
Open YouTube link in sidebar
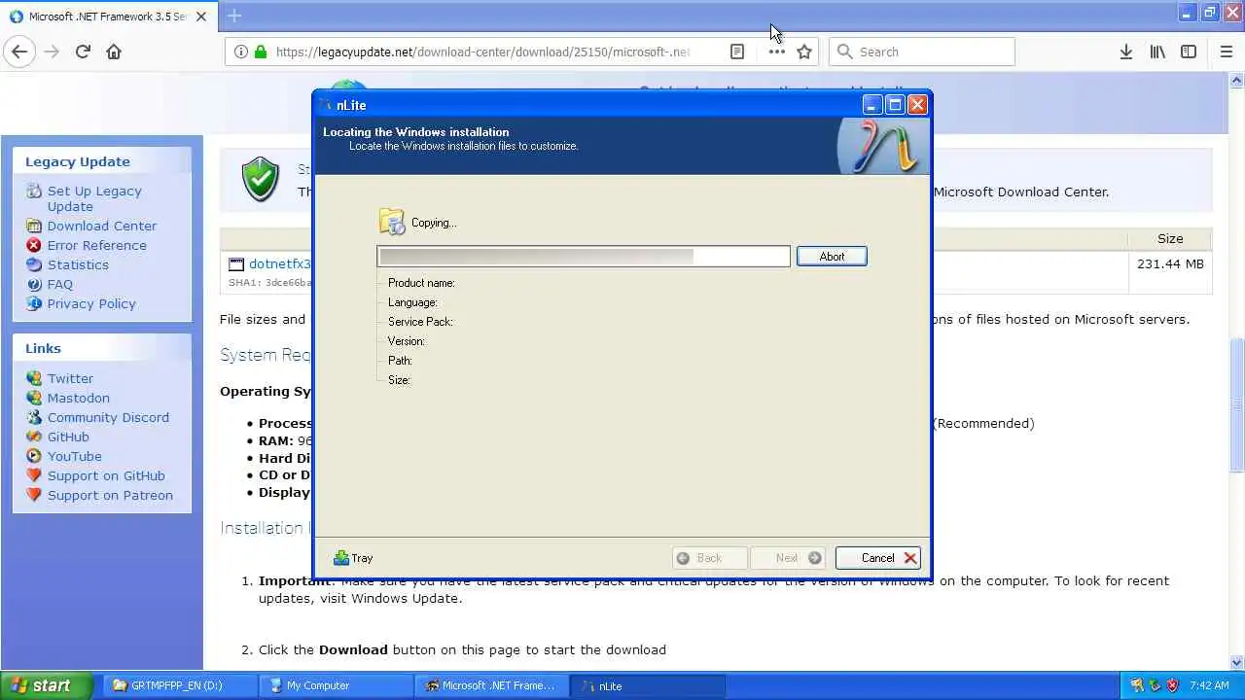pos(75,456)
